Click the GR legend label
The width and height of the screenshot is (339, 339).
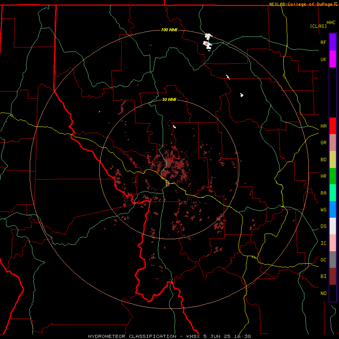[x=323, y=143]
